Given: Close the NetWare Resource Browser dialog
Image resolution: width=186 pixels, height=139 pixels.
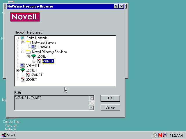Looking at the screenshot, I should [121, 6].
